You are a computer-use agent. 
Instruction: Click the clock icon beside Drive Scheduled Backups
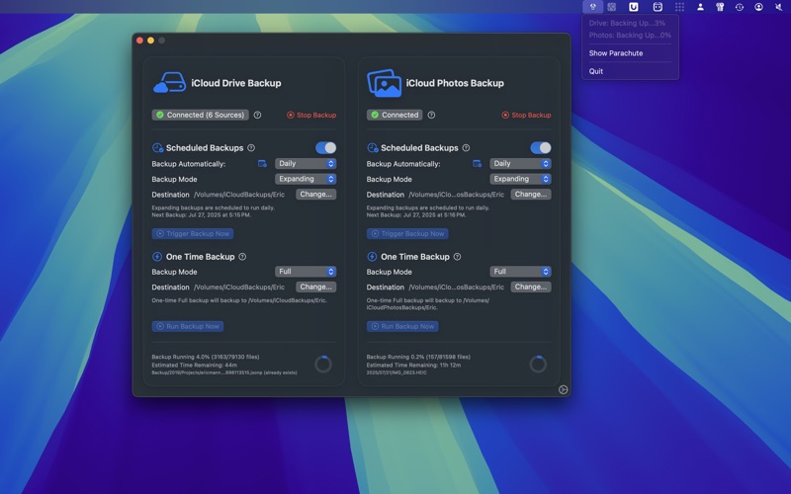pos(157,147)
